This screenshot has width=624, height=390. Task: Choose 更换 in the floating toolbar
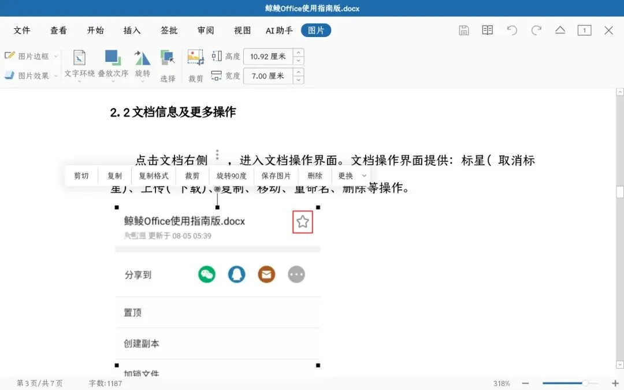[346, 176]
